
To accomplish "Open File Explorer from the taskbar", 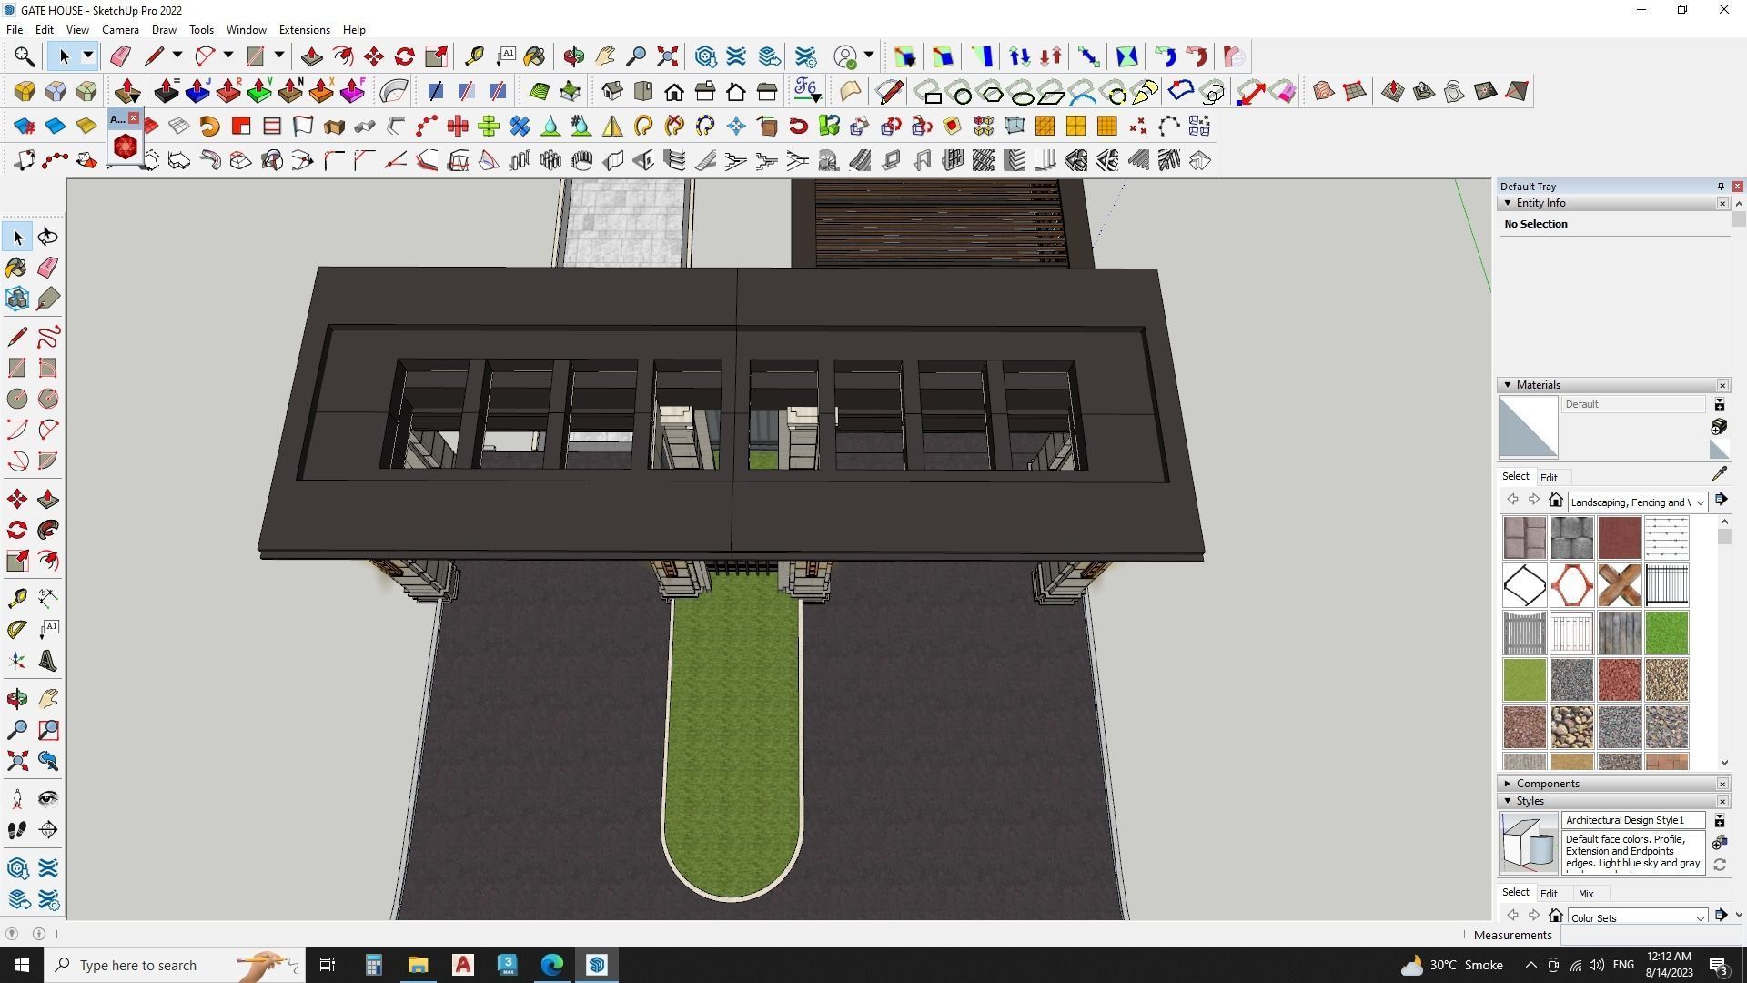I will coord(418,965).
